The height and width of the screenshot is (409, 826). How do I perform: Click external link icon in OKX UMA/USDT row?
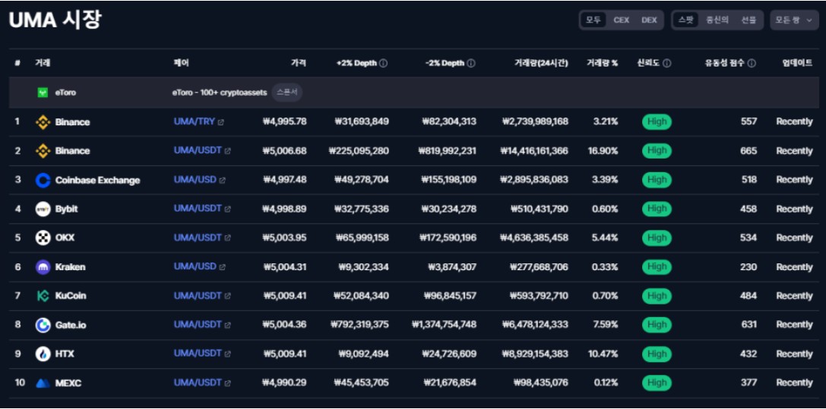point(227,238)
